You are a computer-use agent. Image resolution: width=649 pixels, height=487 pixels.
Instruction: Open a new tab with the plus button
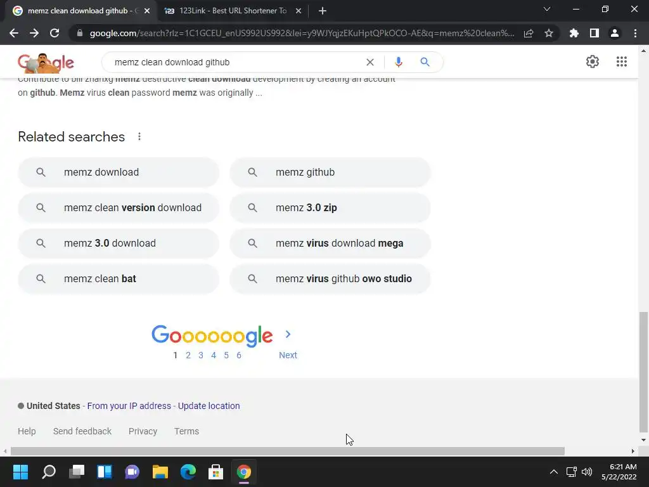point(323,11)
